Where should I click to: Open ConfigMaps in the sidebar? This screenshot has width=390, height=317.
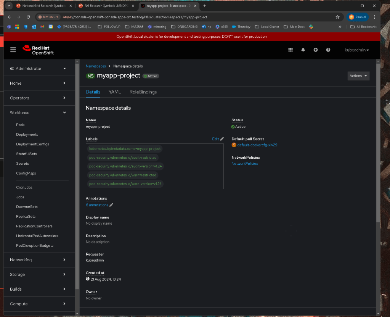[x=26, y=173]
